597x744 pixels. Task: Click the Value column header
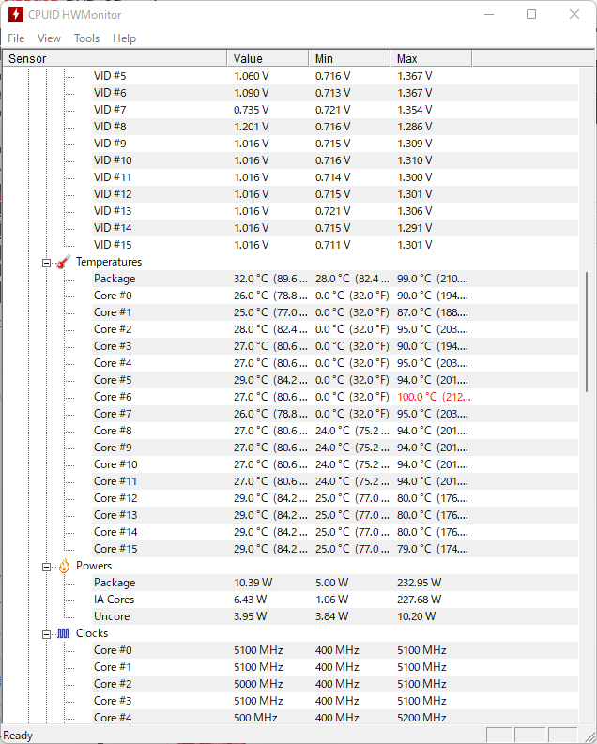coord(268,58)
